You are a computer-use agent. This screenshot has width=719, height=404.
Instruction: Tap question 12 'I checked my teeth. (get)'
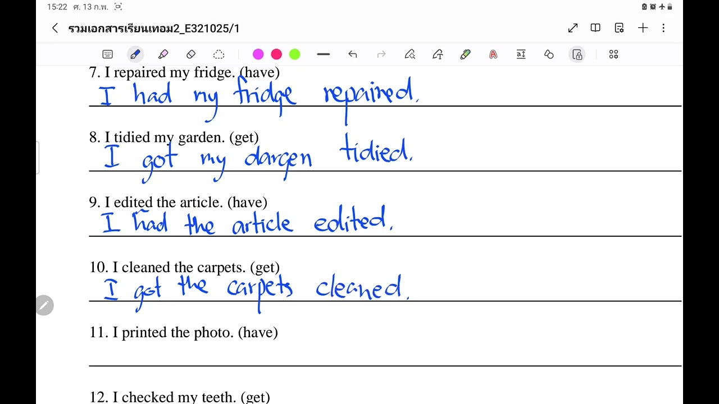180,397
